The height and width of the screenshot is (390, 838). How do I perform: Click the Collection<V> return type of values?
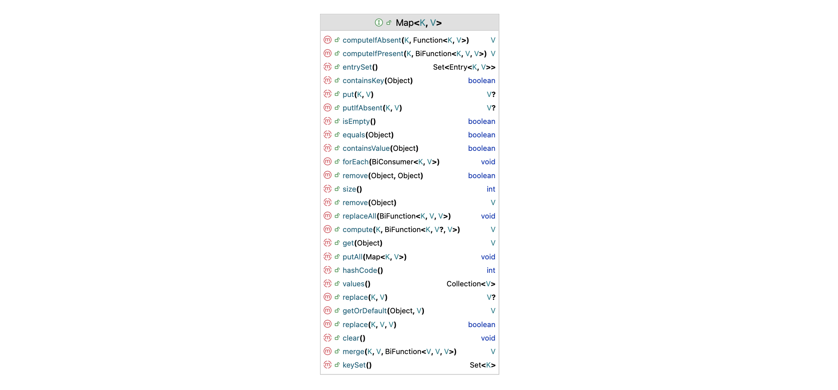[471, 284]
